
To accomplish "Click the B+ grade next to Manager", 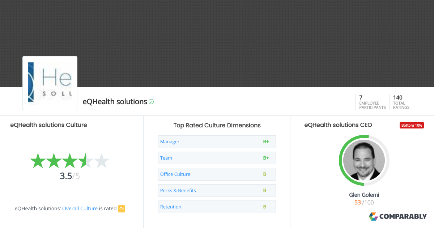I will click(x=266, y=142).
